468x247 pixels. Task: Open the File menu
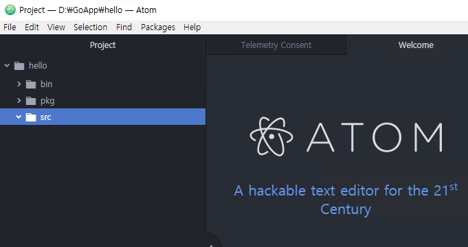(x=10, y=27)
